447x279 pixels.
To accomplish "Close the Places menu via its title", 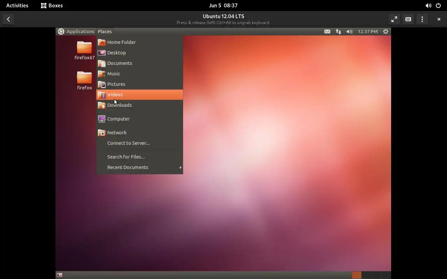I will [105, 31].
